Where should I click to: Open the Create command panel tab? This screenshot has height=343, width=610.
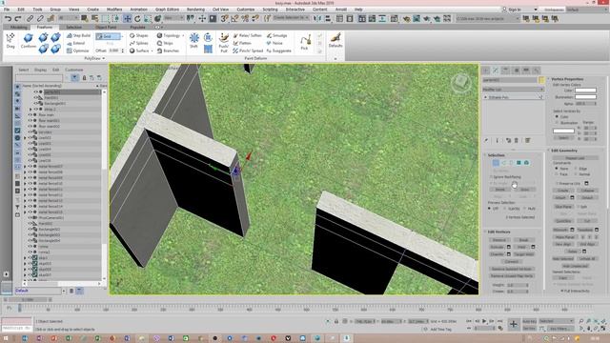click(486, 71)
